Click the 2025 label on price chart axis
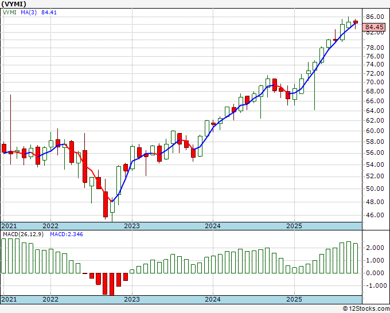The width and height of the screenshot is (390, 313). click(294, 226)
